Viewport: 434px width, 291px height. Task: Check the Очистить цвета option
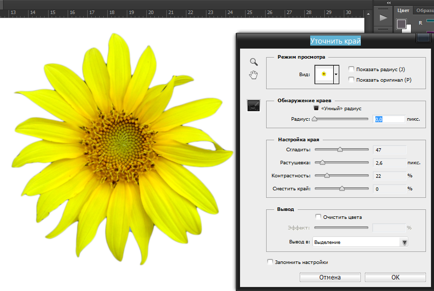318,217
